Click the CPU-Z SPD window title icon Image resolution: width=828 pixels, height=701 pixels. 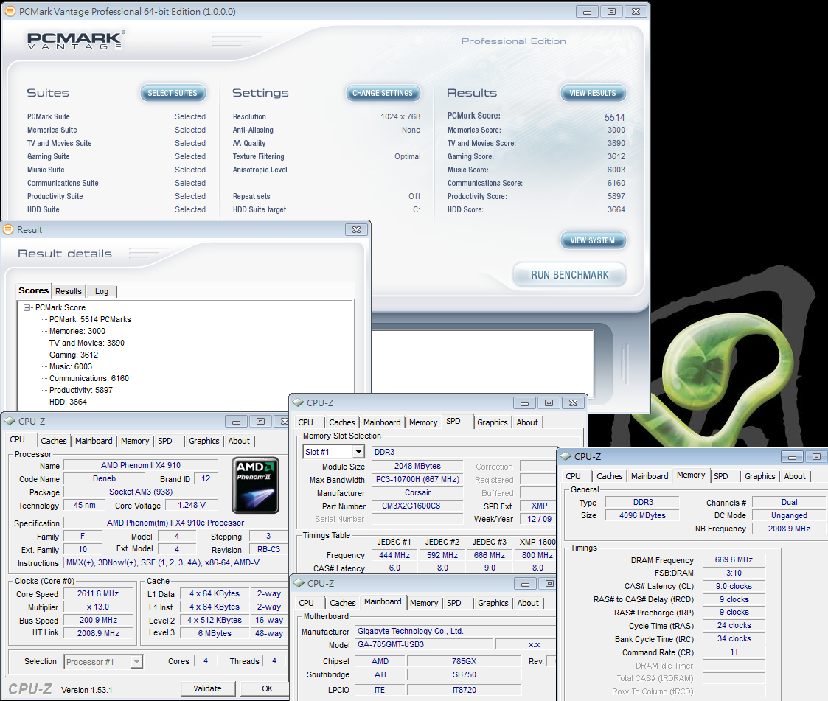click(x=299, y=402)
